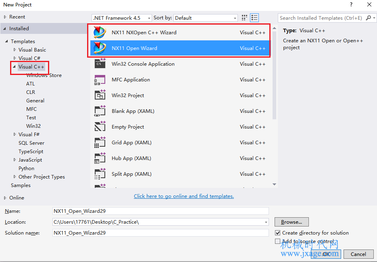Select the CLR category

(x=31, y=92)
